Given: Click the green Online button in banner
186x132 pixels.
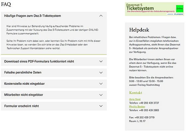Looking at the screenshot, I should tap(180, 9).
